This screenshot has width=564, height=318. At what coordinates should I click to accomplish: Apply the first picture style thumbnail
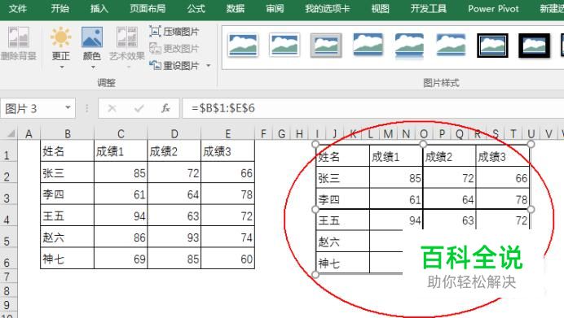[243, 46]
